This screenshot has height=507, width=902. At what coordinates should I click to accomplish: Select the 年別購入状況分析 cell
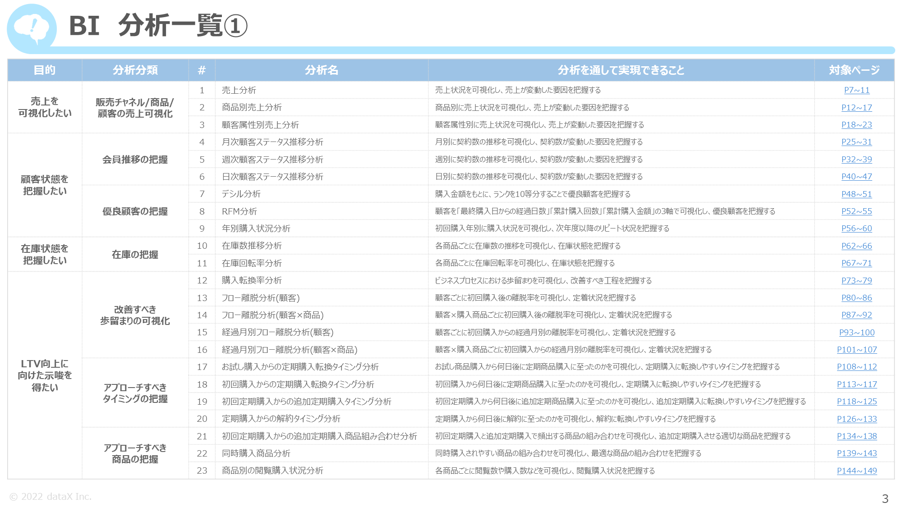click(x=322, y=228)
